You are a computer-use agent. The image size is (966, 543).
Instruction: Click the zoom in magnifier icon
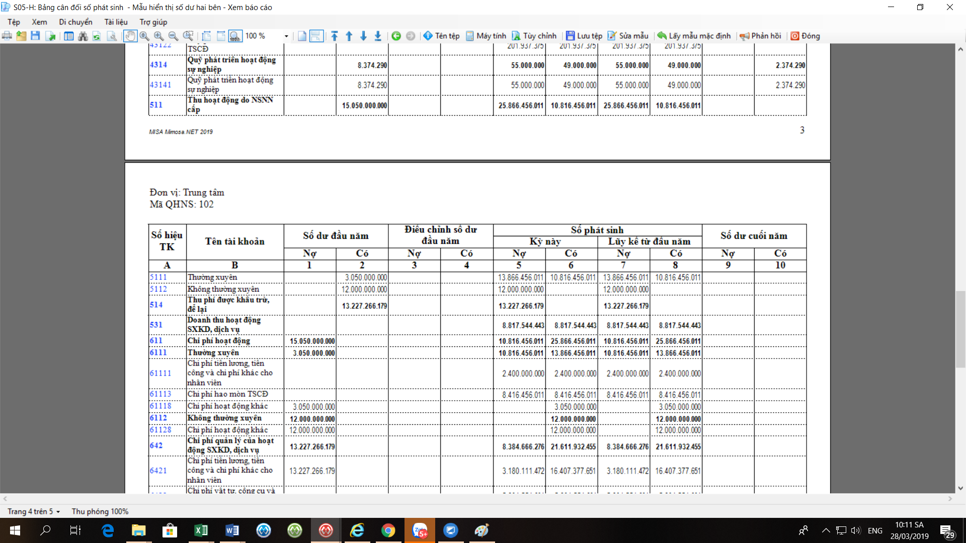(158, 36)
